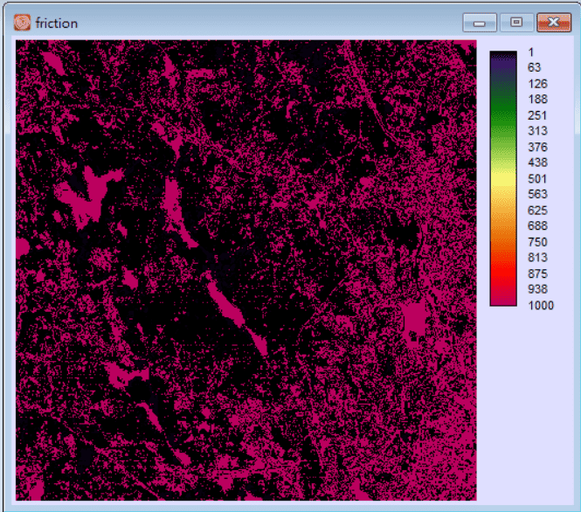Click legend value 688
This screenshot has width=581, height=512.
(537, 225)
